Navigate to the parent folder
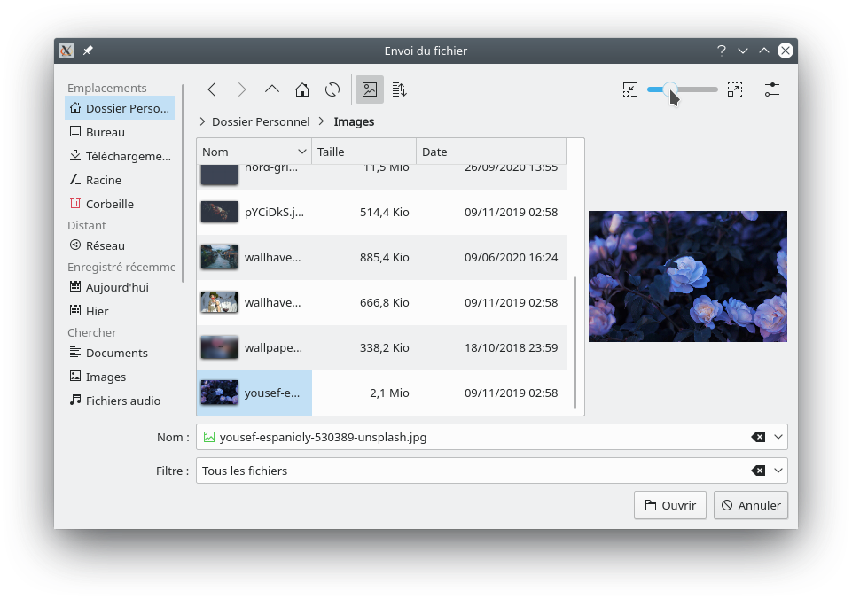This screenshot has width=852, height=599. 272,89
